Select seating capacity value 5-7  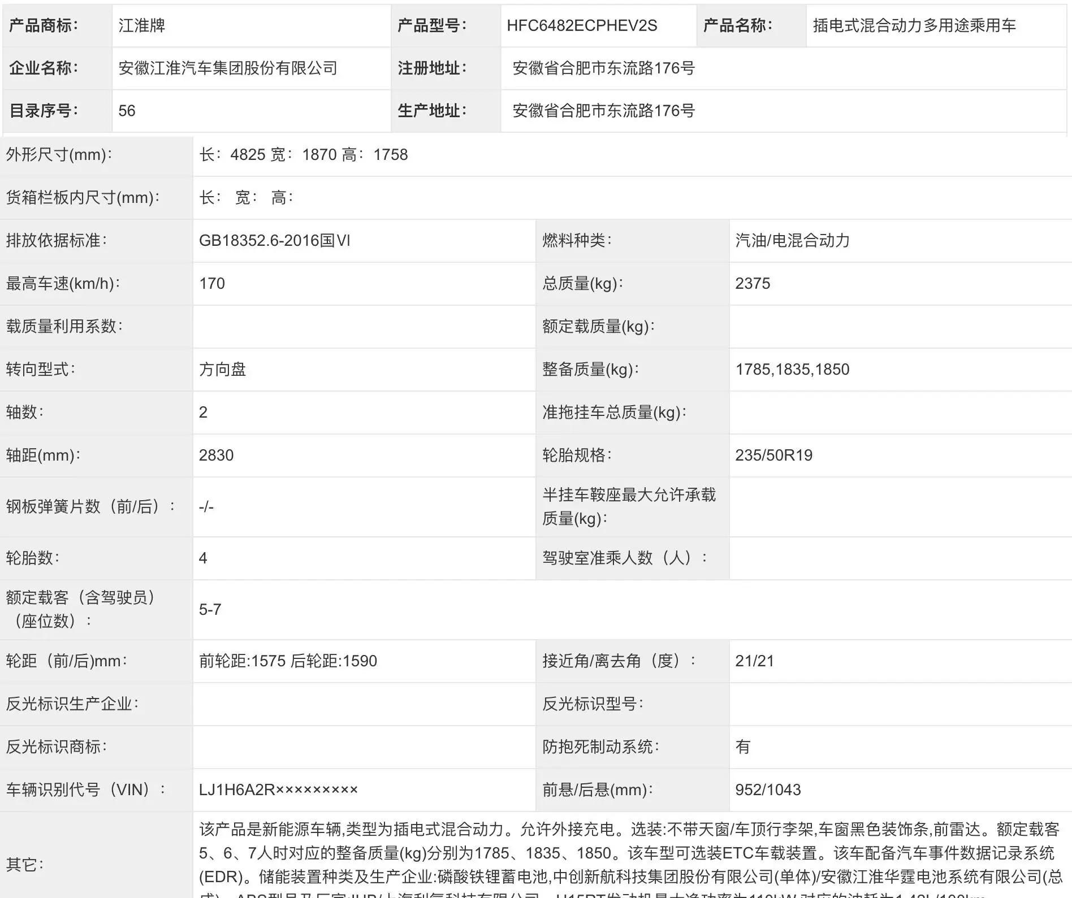click(210, 610)
